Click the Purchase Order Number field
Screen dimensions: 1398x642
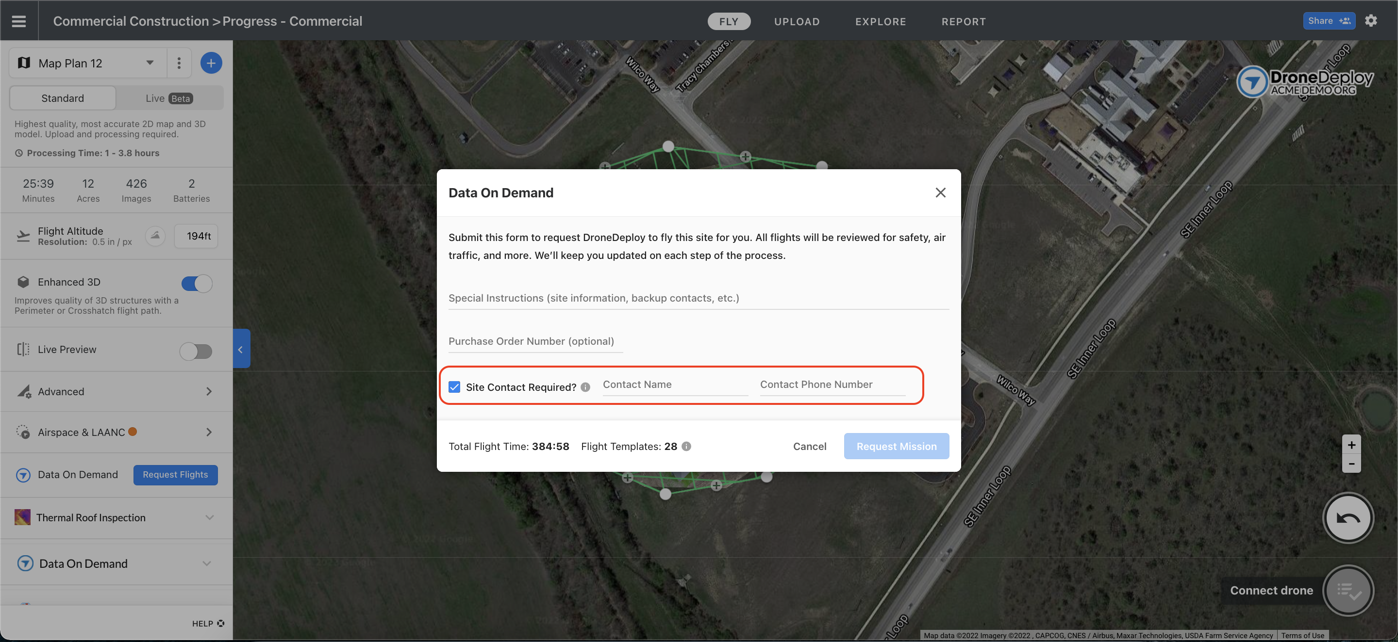[535, 341]
